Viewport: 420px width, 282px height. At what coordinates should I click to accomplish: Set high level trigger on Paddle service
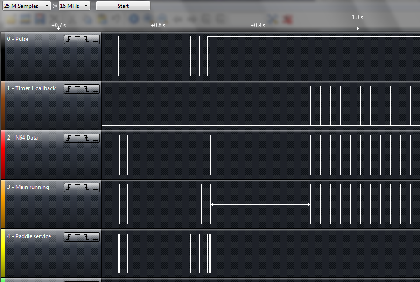tap(77, 237)
